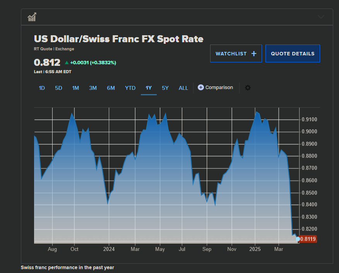Select YTD chart range
This screenshot has width=339, height=273.
click(x=130, y=88)
